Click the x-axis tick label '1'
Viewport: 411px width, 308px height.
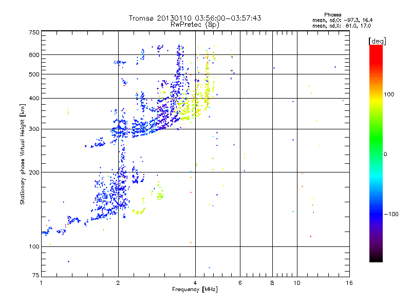pos(41,283)
